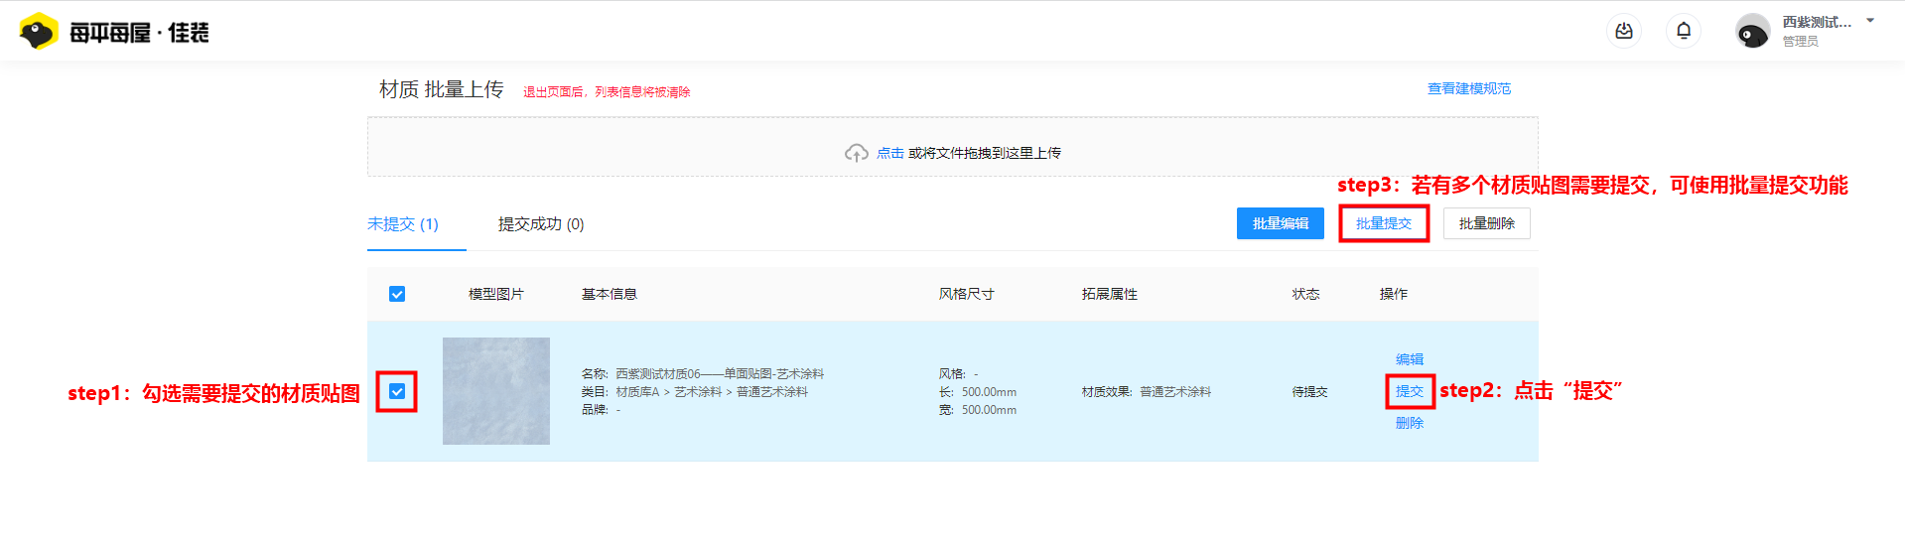Click the 操作 column header

(x=1394, y=294)
